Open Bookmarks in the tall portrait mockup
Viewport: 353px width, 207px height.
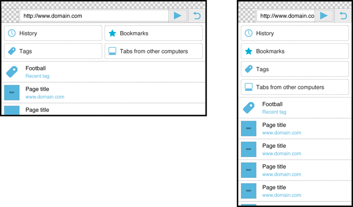295,51
